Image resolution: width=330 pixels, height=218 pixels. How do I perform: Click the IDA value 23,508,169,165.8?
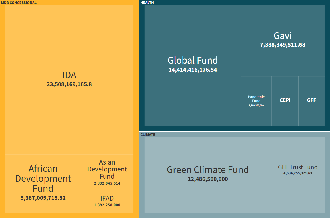(69, 84)
